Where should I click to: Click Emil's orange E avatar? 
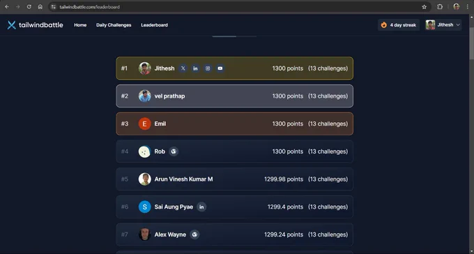[145, 124]
